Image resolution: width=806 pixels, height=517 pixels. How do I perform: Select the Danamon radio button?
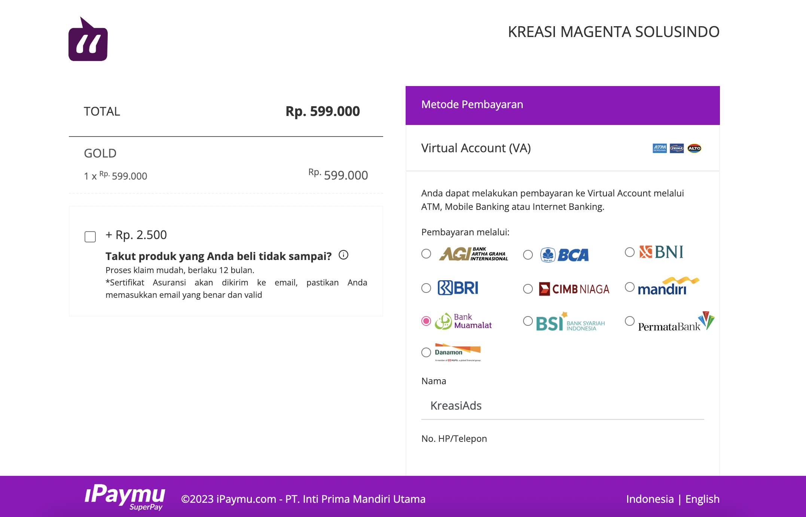[426, 352]
